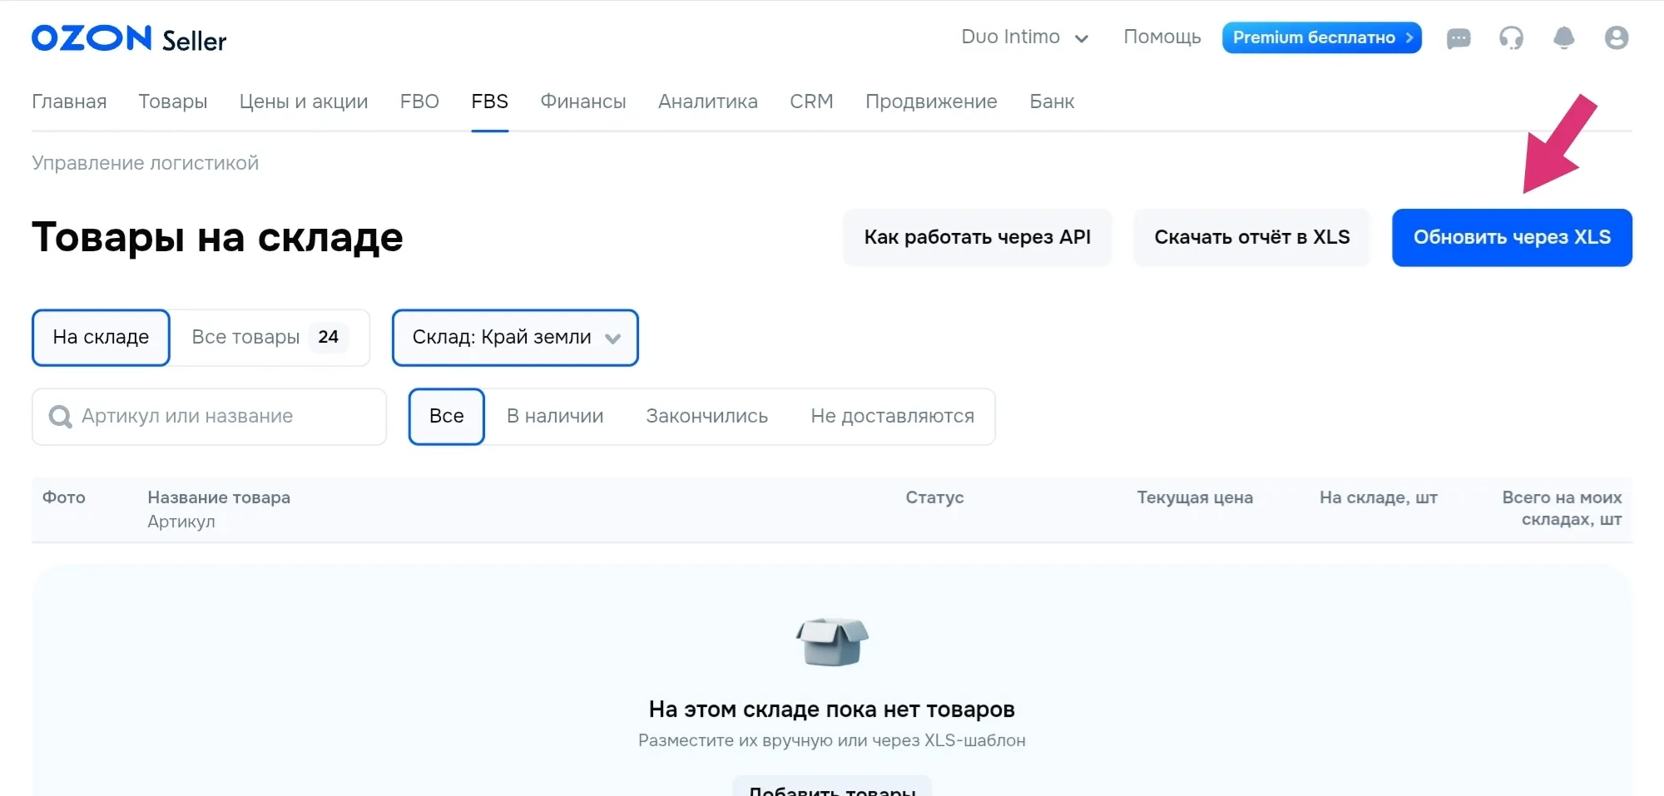Screen dimensions: 1664x796
Task: Click the search magnifier icon
Action: click(x=60, y=417)
